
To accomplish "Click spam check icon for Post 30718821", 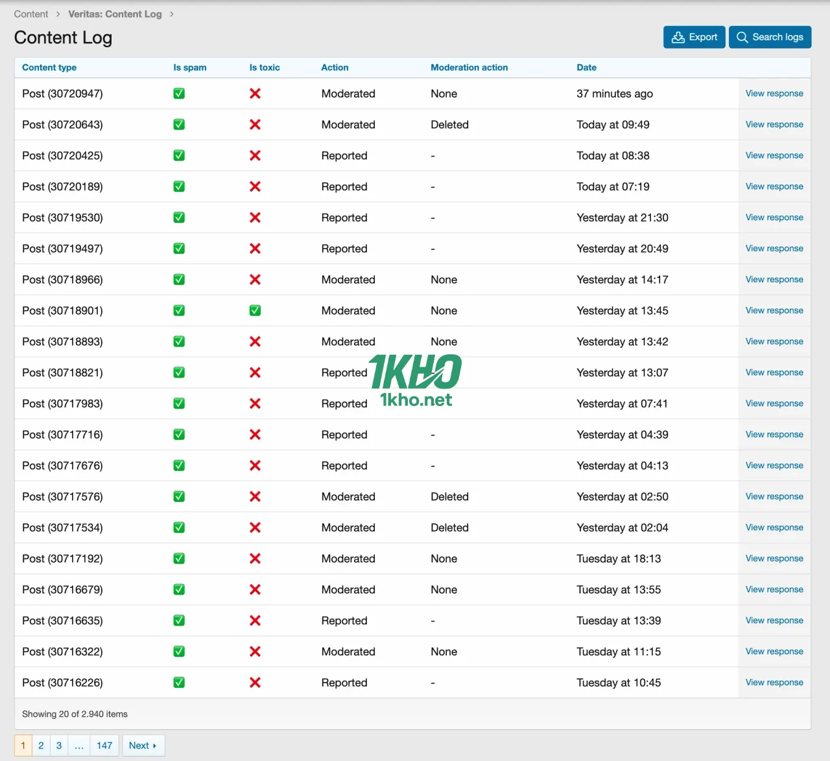I will point(179,373).
